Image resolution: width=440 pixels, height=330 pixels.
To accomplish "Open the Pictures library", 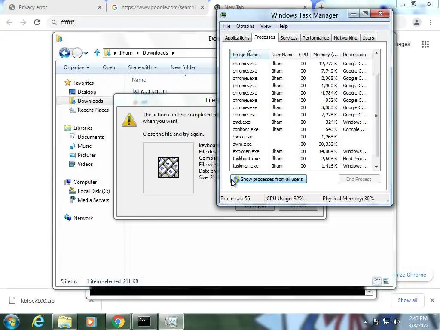I will 86,155.
